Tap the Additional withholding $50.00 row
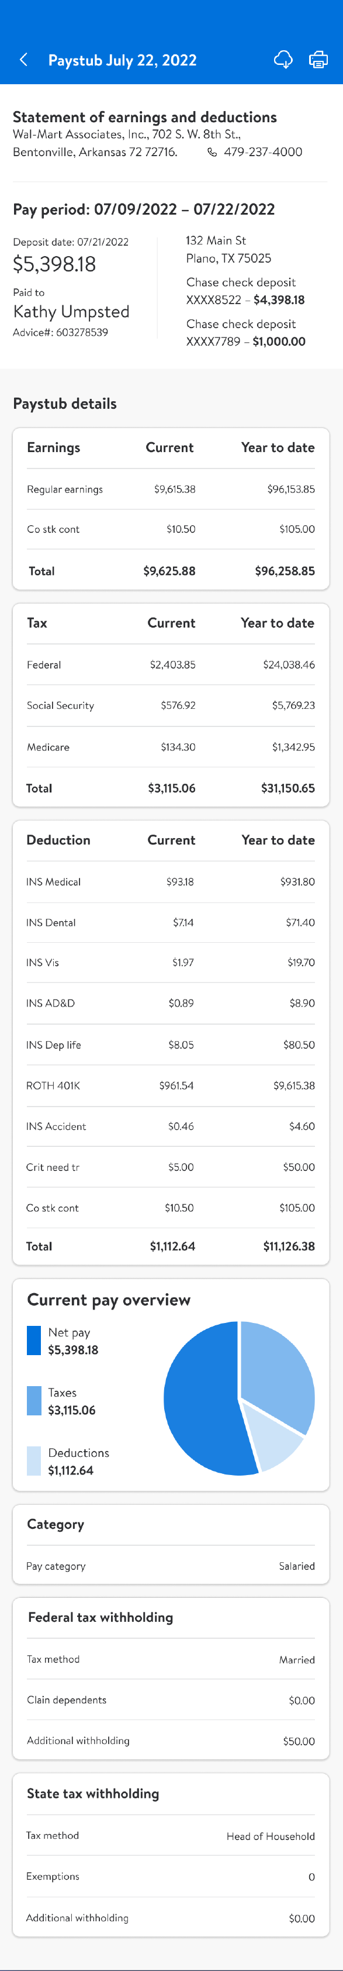Screen dimensions: 343x1971 tap(171, 1741)
